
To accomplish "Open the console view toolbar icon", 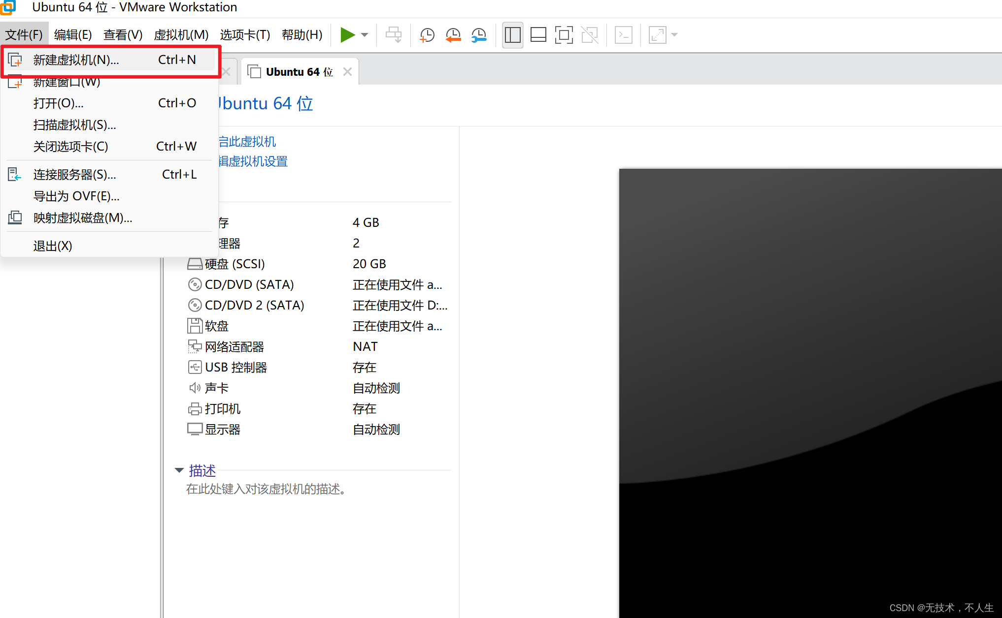I will pyautogui.click(x=624, y=35).
